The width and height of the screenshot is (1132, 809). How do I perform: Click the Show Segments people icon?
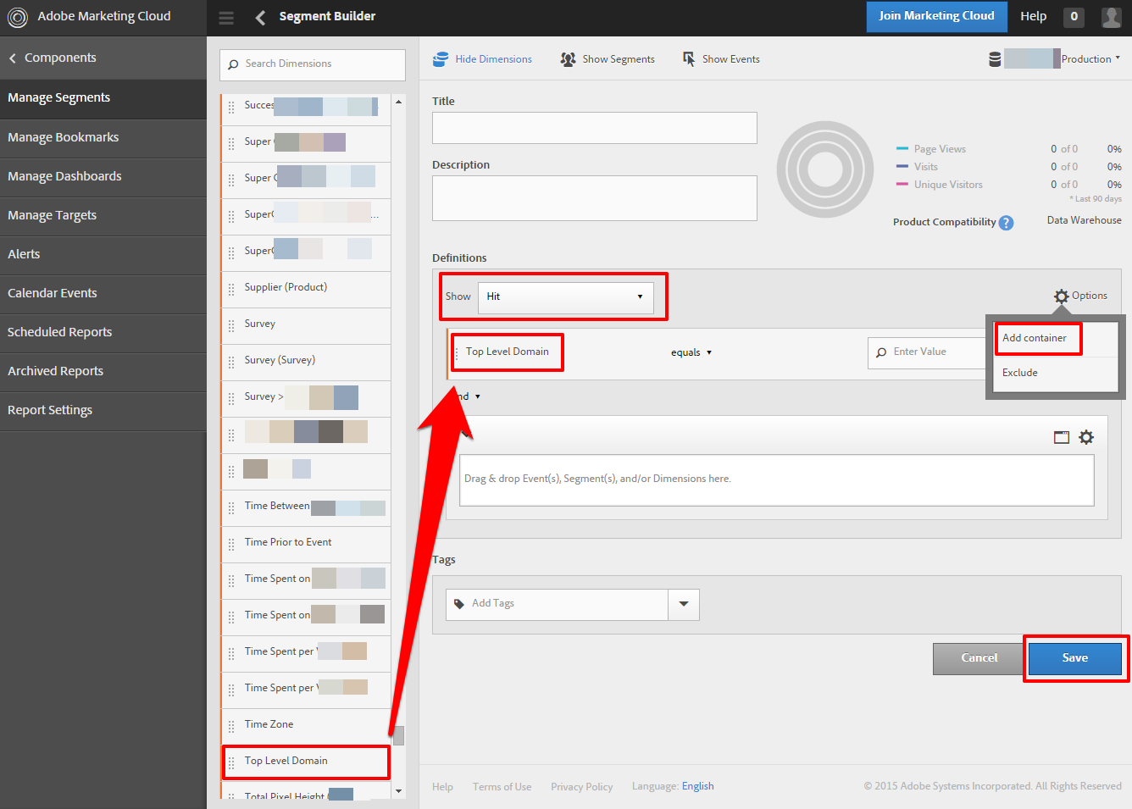click(568, 59)
